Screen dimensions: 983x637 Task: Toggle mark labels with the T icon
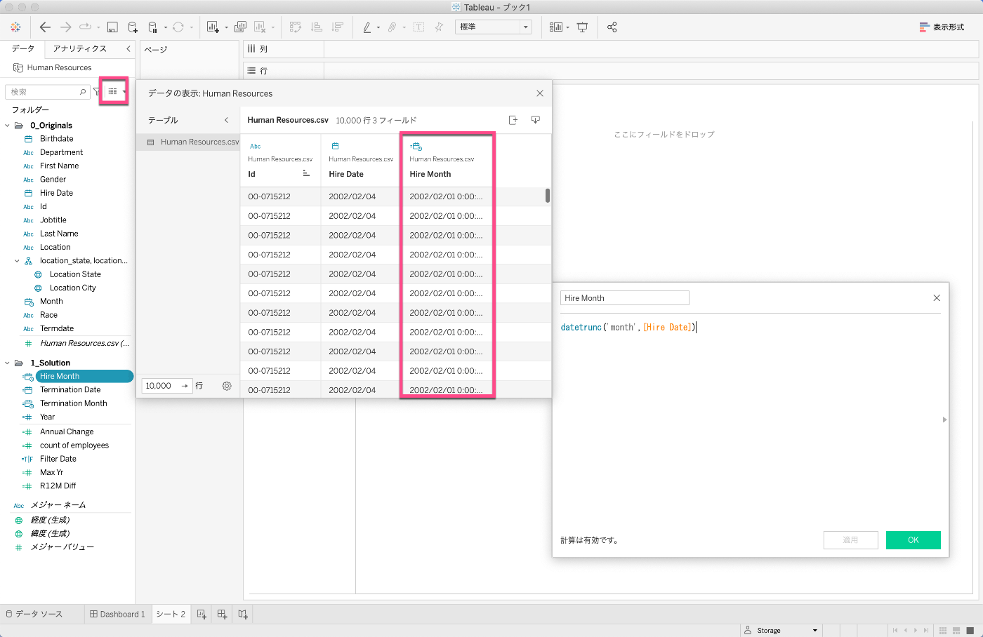[418, 27]
